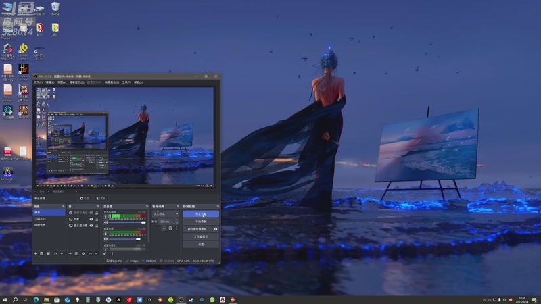Move selected source down
This screenshot has height=304, width=541.
[96, 253]
